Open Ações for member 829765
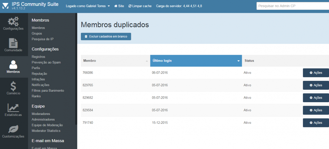 316,85
